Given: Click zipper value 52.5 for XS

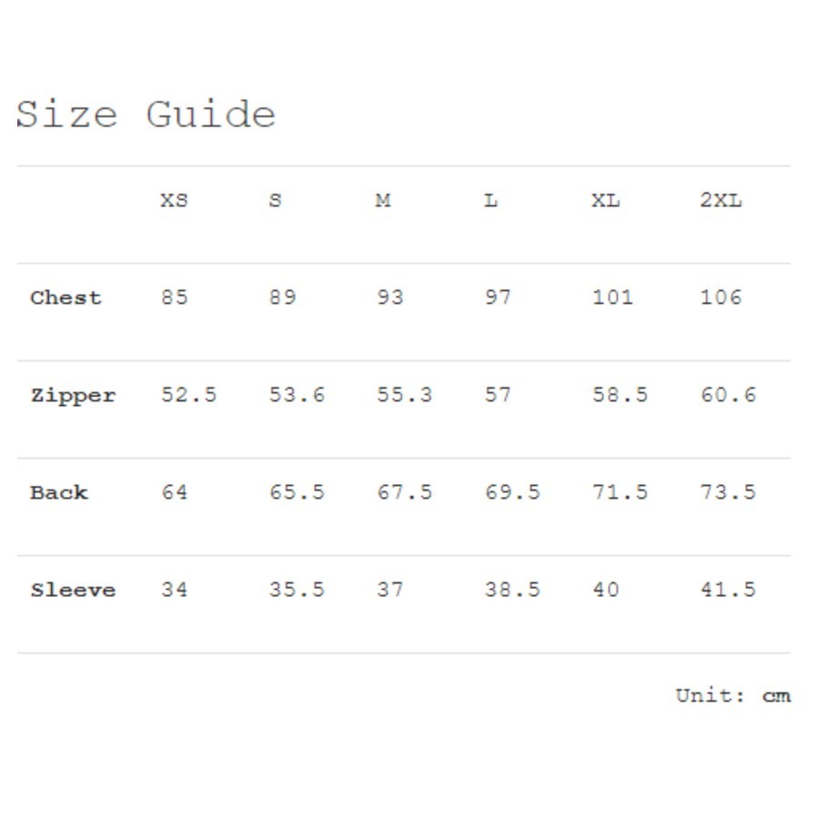Looking at the screenshot, I should [189, 395].
